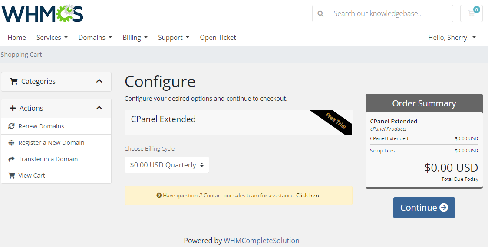
Task: Click the plus icon next to Actions
Action: click(x=13, y=108)
